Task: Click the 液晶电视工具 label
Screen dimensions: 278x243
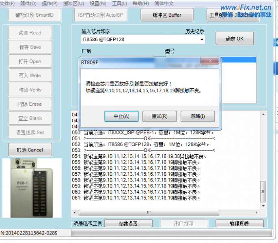Action: coord(88,223)
